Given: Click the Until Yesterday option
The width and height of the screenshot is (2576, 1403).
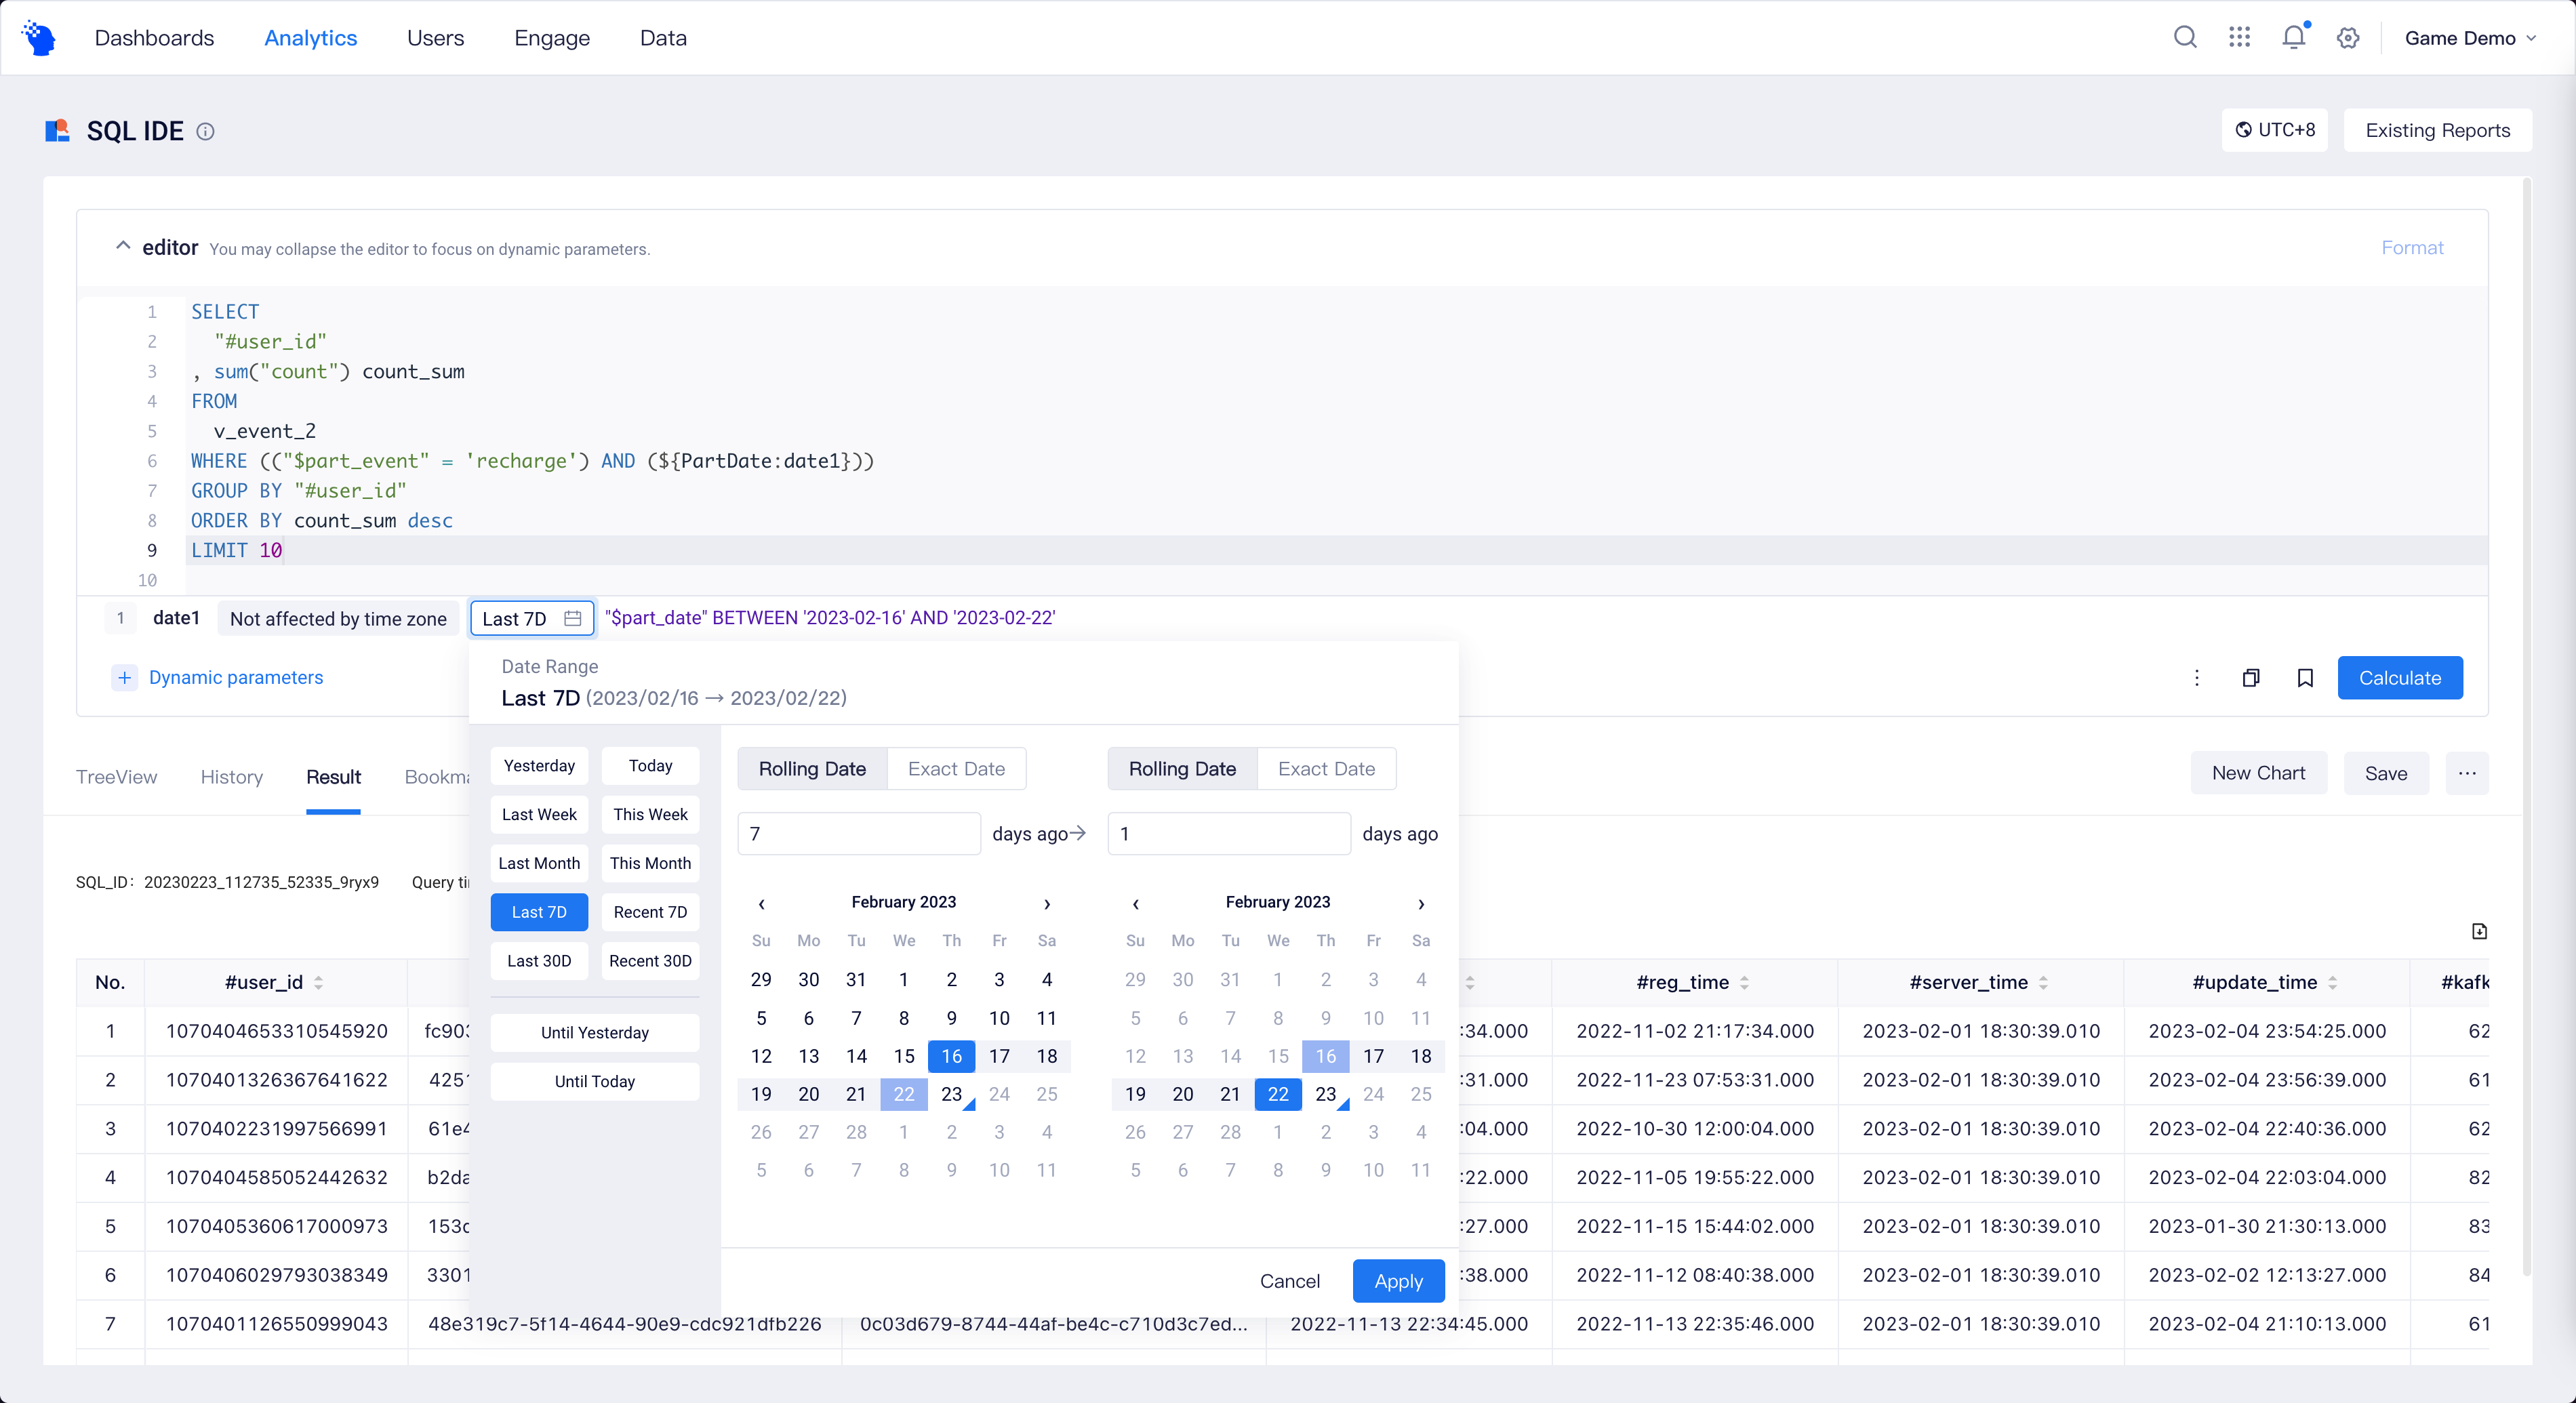Looking at the screenshot, I should (594, 1032).
